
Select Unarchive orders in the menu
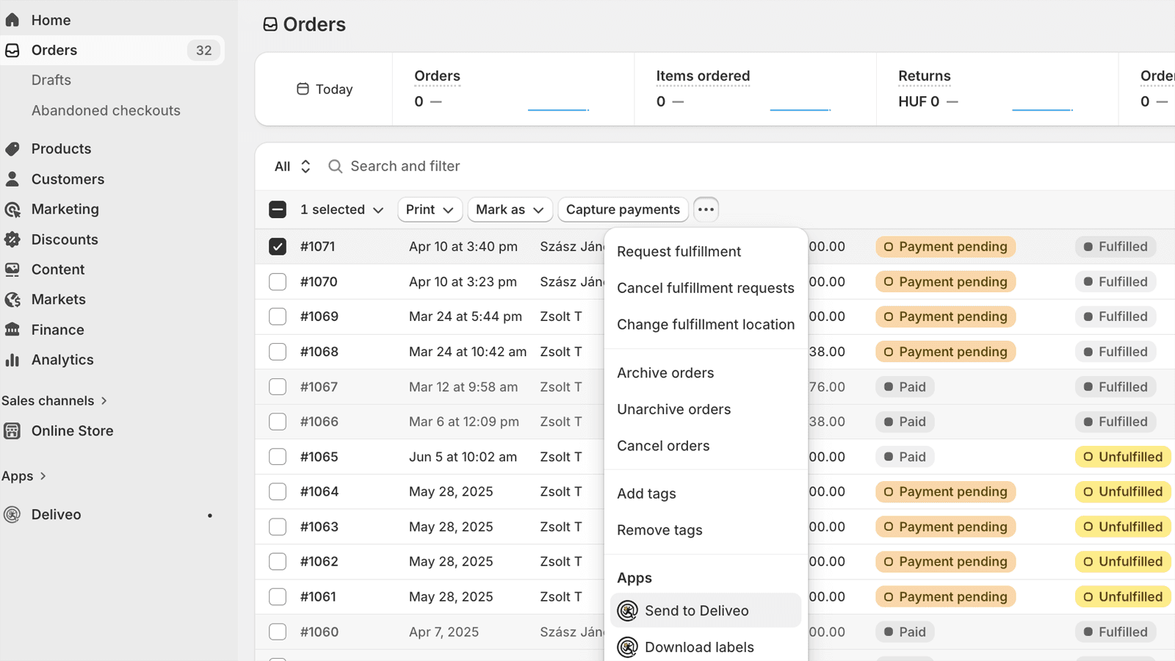tap(706, 409)
